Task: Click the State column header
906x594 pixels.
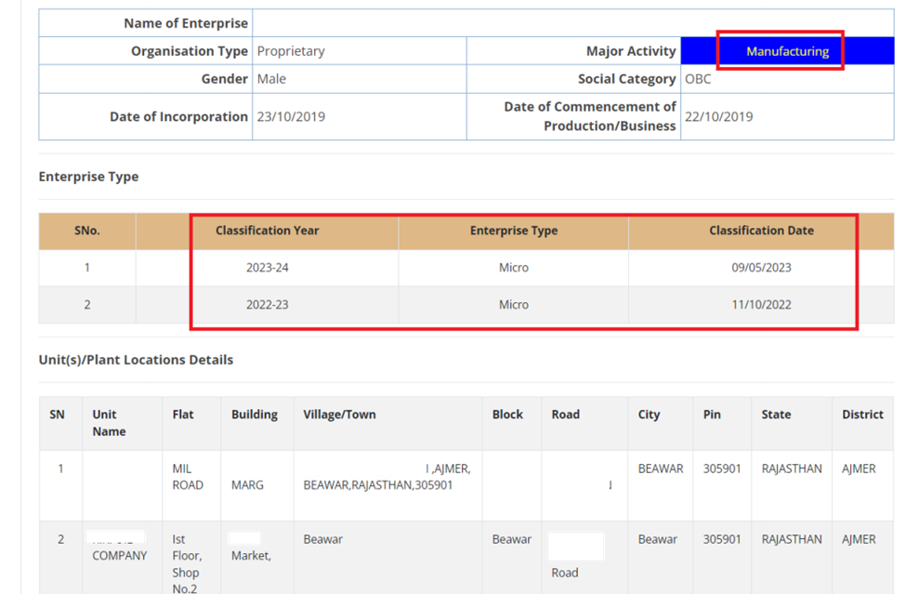Action: 776,415
